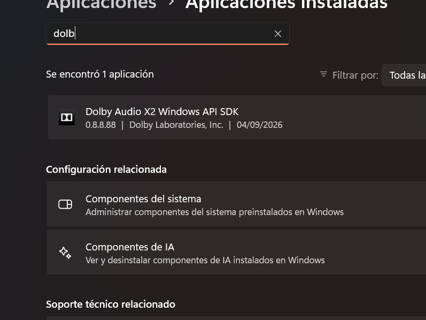Click the Soporte técnico relacionado heading

(x=111, y=304)
